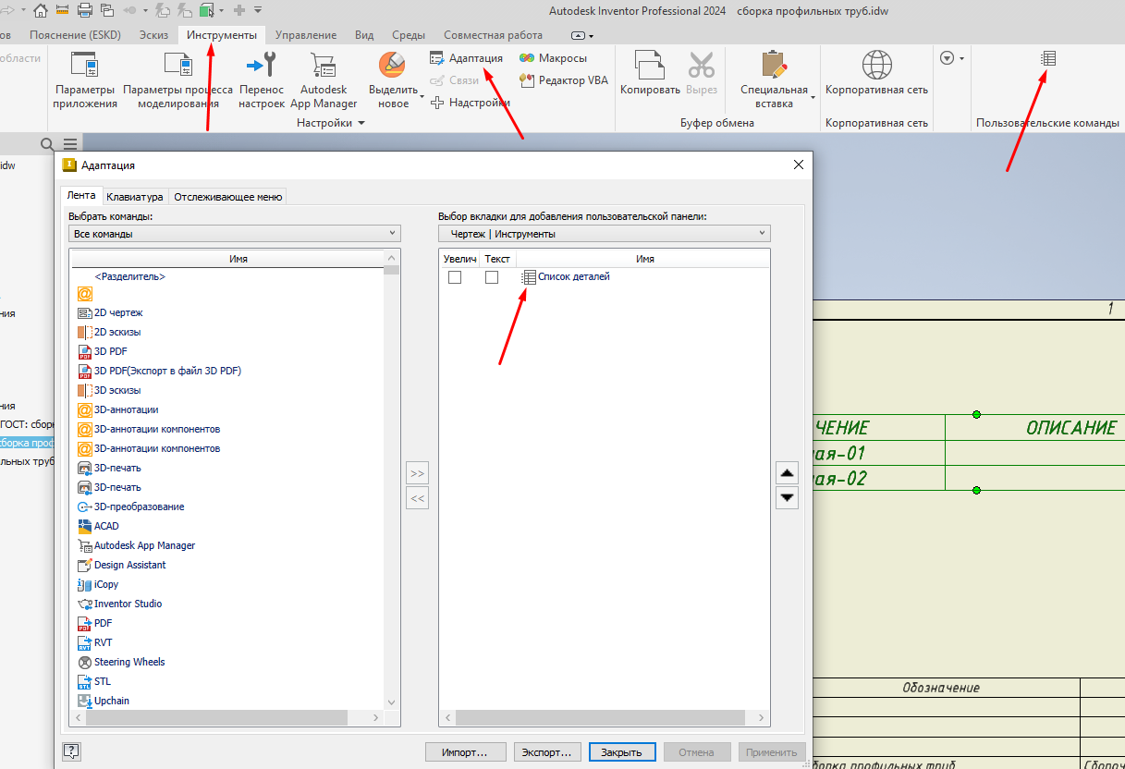Click the Print icon in quick access toolbar
Viewport: 1125px width, 769px height.
point(85,11)
